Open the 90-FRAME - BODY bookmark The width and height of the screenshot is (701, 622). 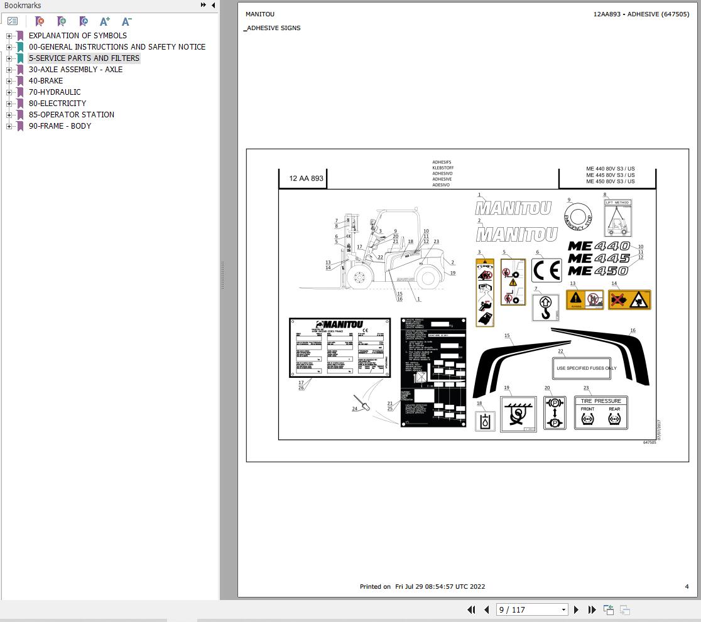tap(60, 126)
